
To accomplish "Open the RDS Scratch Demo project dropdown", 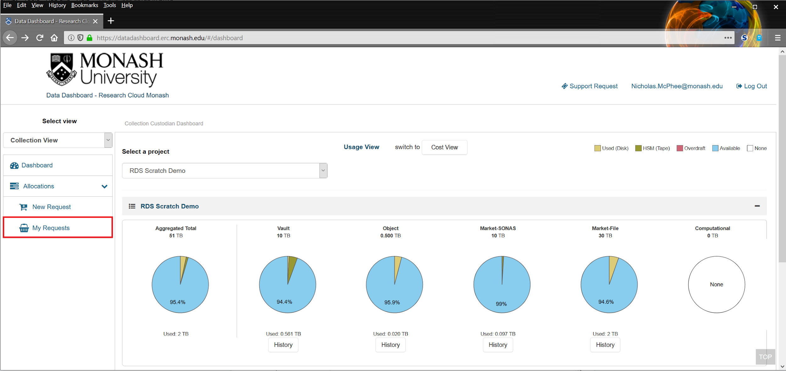I will pyautogui.click(x=224, y=171).
